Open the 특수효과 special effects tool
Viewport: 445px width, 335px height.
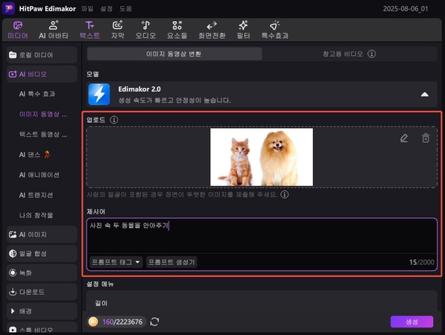tap(275, 30)
